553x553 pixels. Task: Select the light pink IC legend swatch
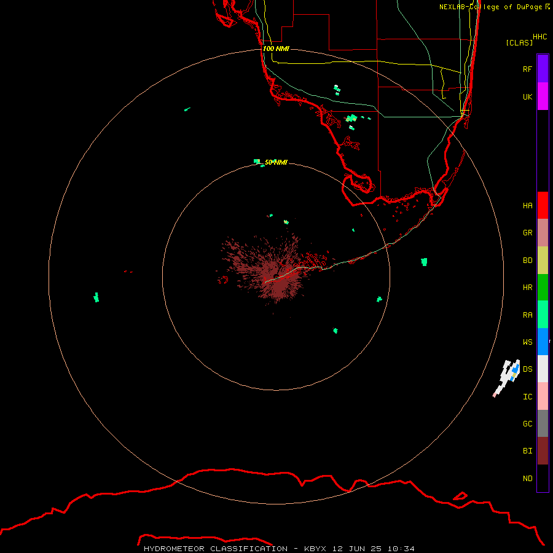coord(543,396)
